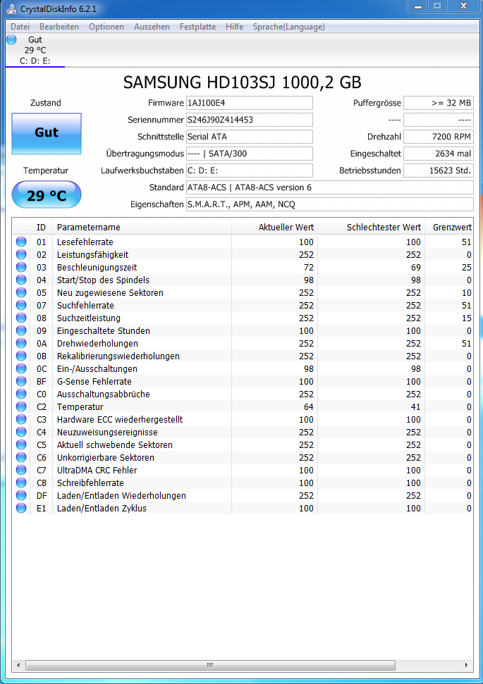Click the Firmware field 1AJ100E4
The width and height of the screenshot is (483, 684).
pyautogui.click(x=250, y=103)
